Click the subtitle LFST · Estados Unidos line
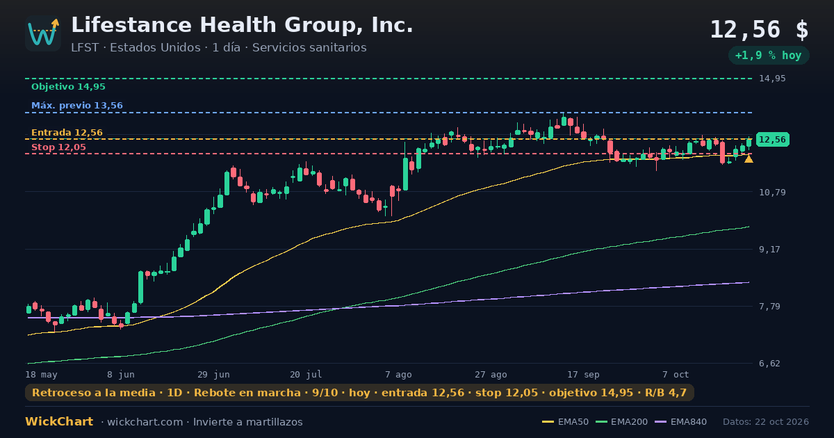Image resolution: width=834 pixels, height=438 pixels. (219, 48)
